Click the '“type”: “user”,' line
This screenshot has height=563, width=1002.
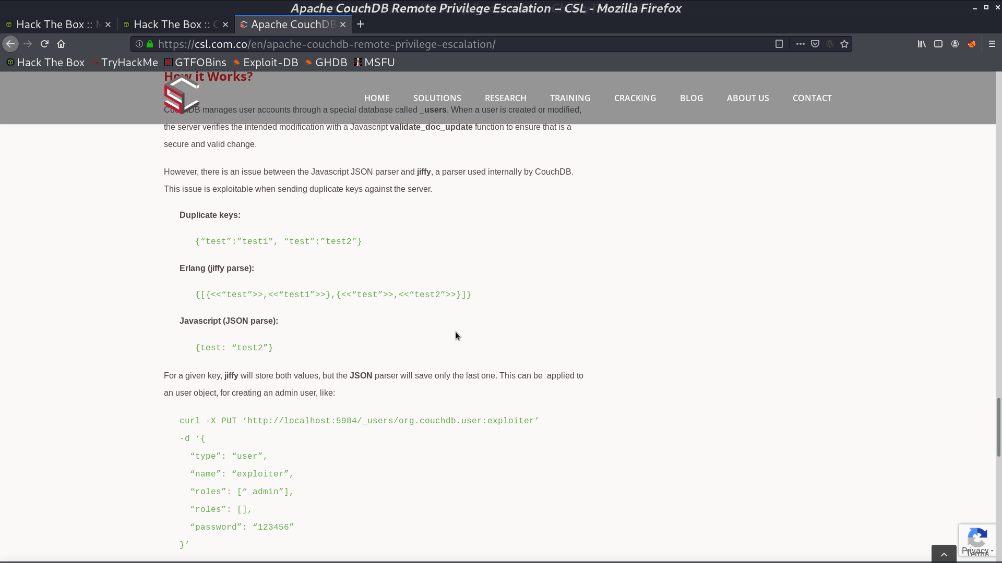pyautogui.click(x=229, y=456)
